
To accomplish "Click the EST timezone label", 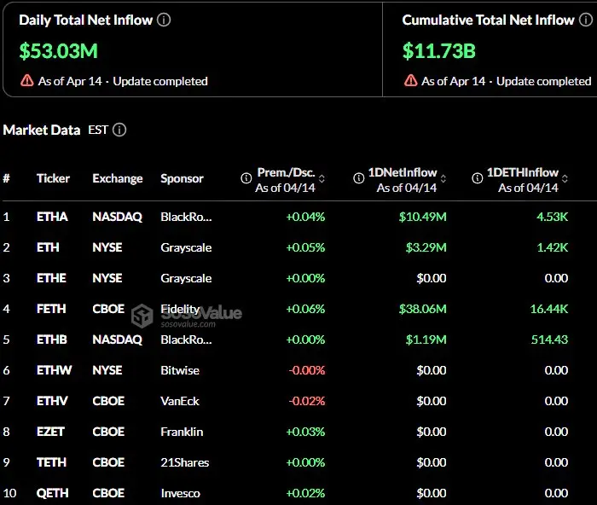I will pyautogui.click(x=98, y=130).
